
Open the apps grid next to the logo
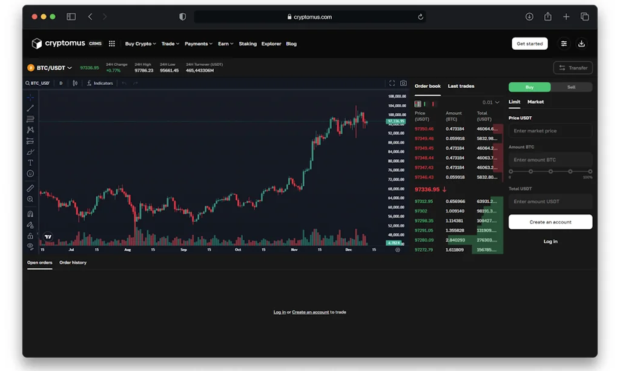pyautogui.click(x=112, y=44)
